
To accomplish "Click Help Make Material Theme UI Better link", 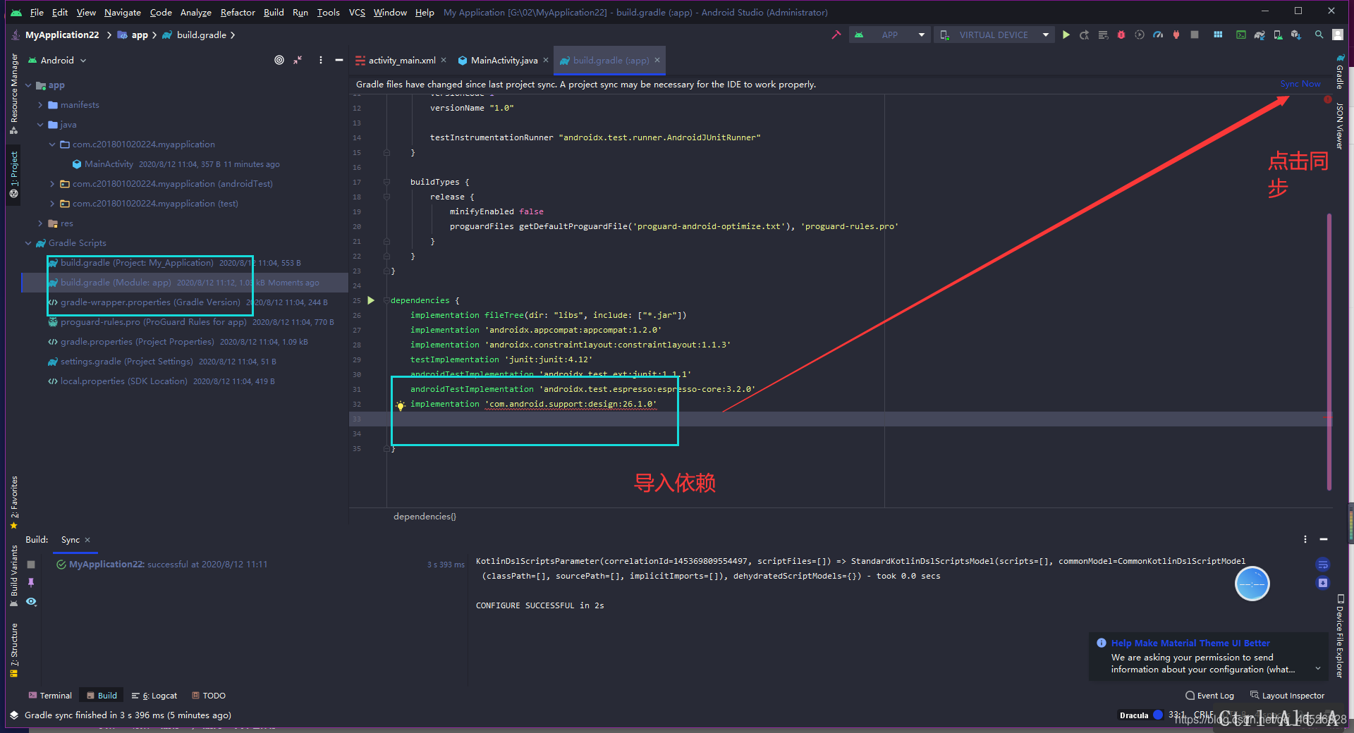I will 1190,643.
